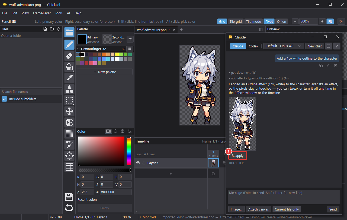Screen dimensions: 347x220
Task: Open the DawnBringer 32 palette options menu
Action: click(130, 49)
